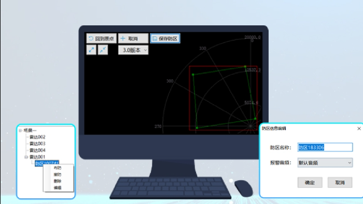Image resolution: width=363 pixels, height=204 pixels.
Task: Choose 撤防 from the context menu
Action: coord(58,174)
